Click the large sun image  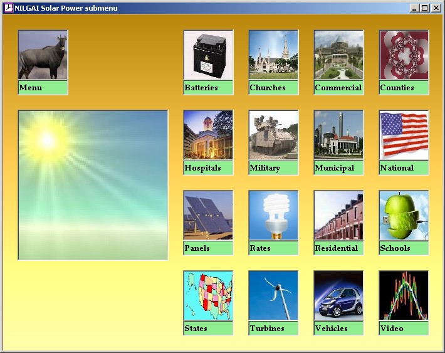pyautogui.click(x=93, y=185)
